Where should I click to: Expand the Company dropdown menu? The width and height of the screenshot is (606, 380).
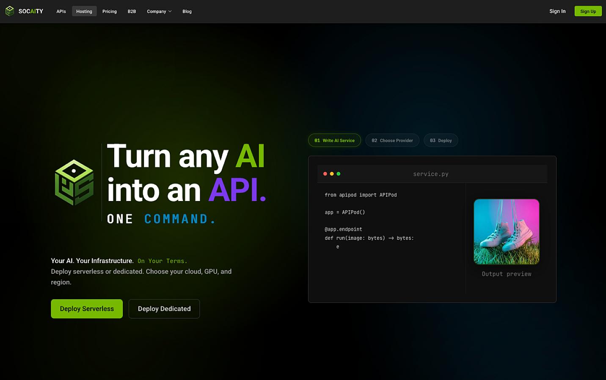point(159,11)
